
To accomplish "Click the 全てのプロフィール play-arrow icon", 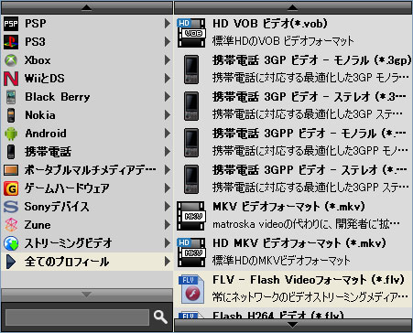I will click(x=11, y=262).
